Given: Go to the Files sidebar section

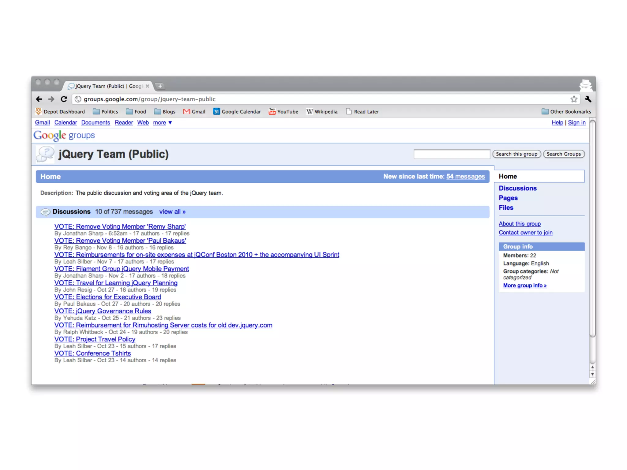Looking at the screenshot, I should pyautogui.click(x=506, y=207).
